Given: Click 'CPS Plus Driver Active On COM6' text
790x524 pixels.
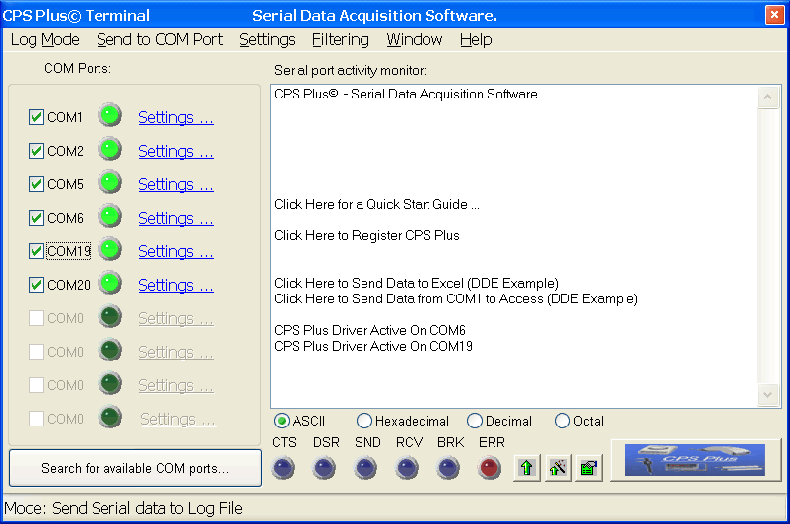Looking at the screenshot, I should click(369, 330).
